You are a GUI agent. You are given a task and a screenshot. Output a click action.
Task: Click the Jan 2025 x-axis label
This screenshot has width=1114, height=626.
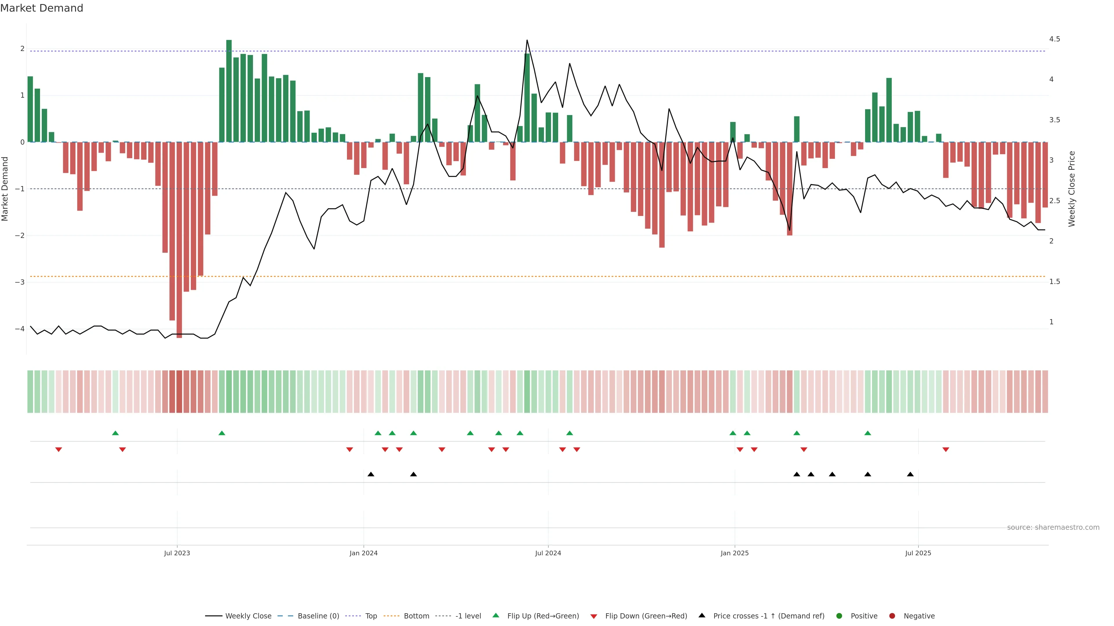(734, 553)
